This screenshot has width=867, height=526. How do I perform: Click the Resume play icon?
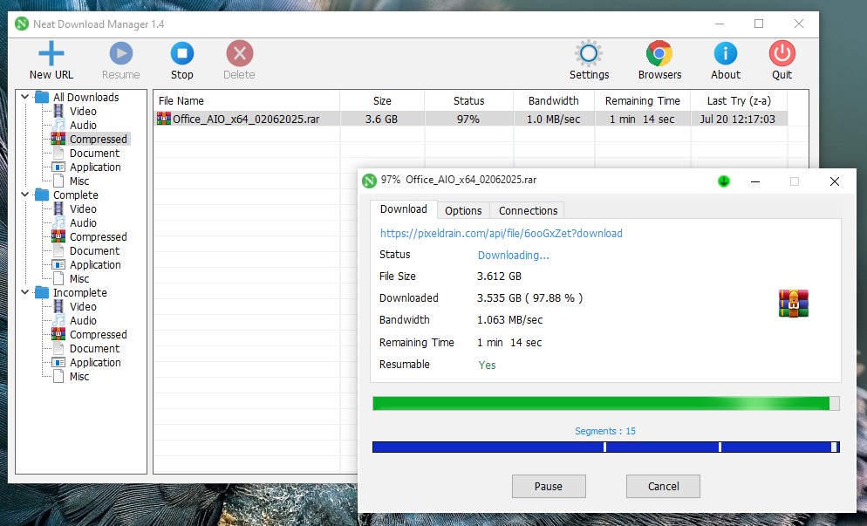121,54
